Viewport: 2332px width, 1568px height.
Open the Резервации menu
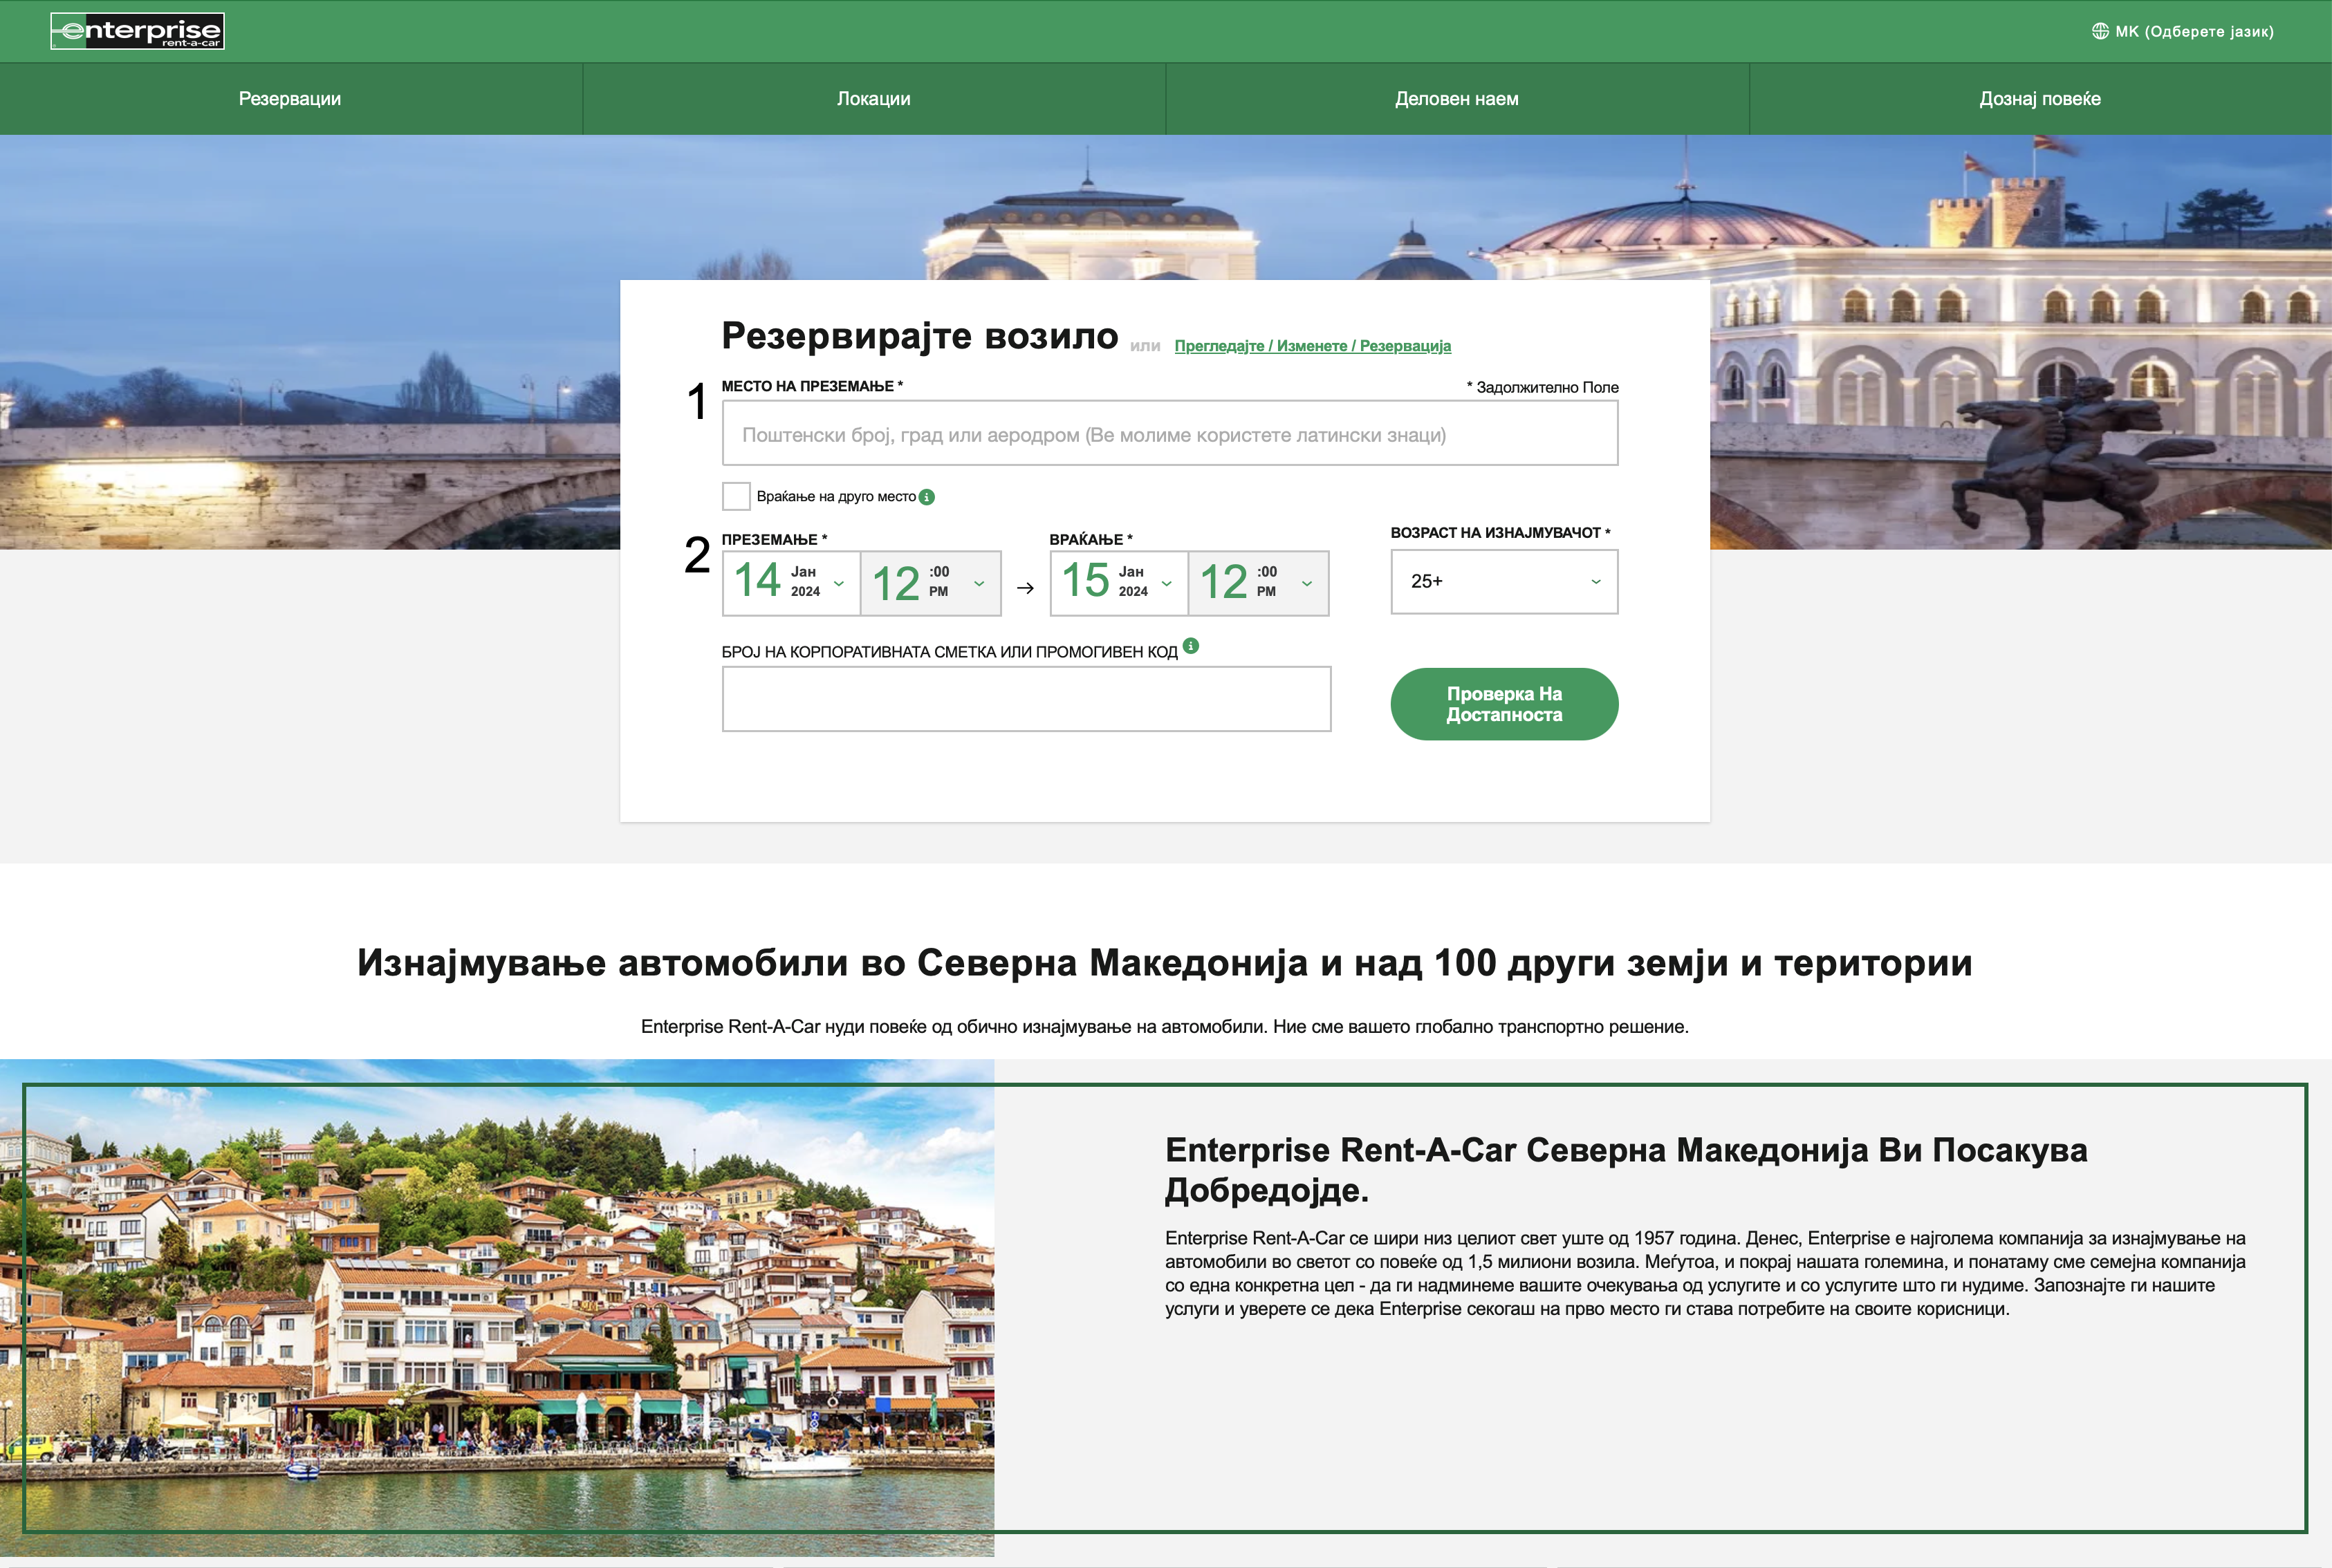[x=290, y=99]
